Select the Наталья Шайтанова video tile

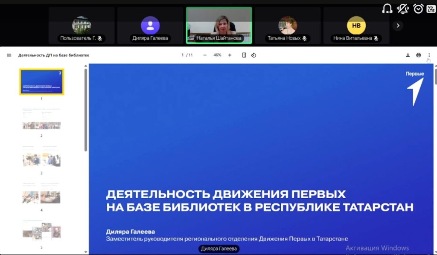[219, 25]
